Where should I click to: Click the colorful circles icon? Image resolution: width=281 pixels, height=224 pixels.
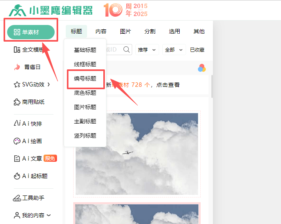pyautogui.click(x=202, y=68)
